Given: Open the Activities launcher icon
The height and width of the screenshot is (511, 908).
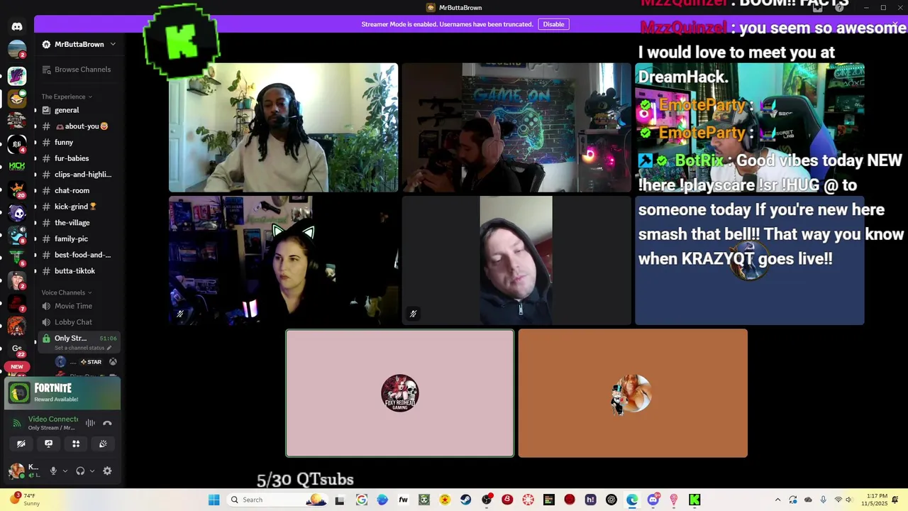Looking at the screenshot, I should pos(76,444).
